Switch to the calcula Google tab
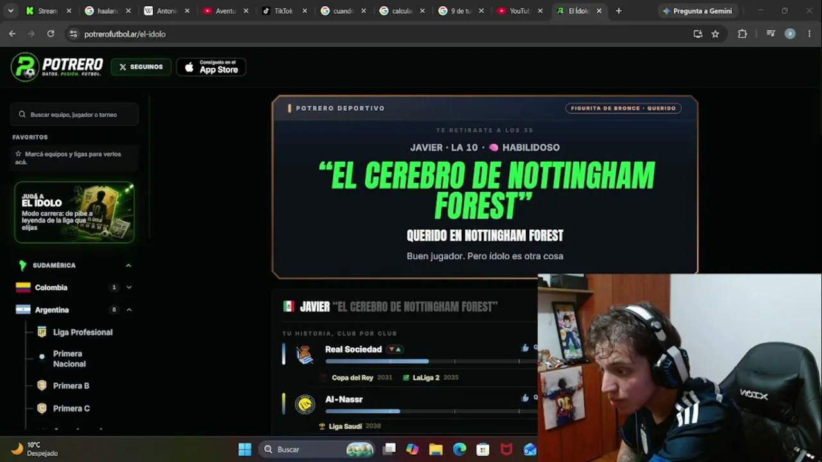This screenshot has height=462, width=822. pos(403,11)
